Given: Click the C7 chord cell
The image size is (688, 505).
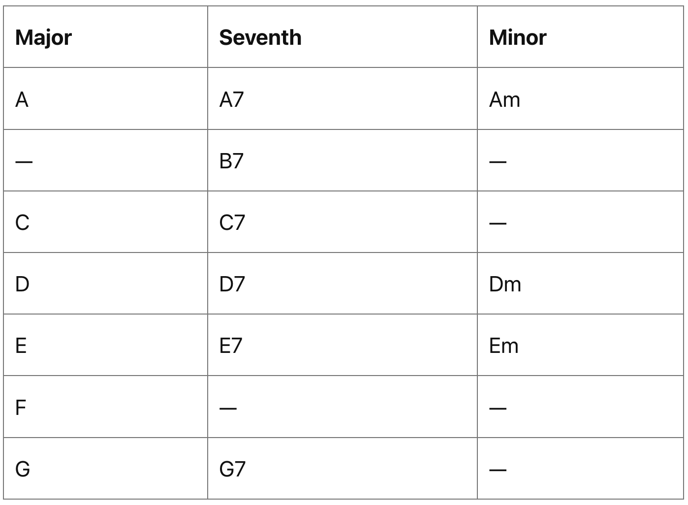Looking at the screenshot, I should point(232,223).
